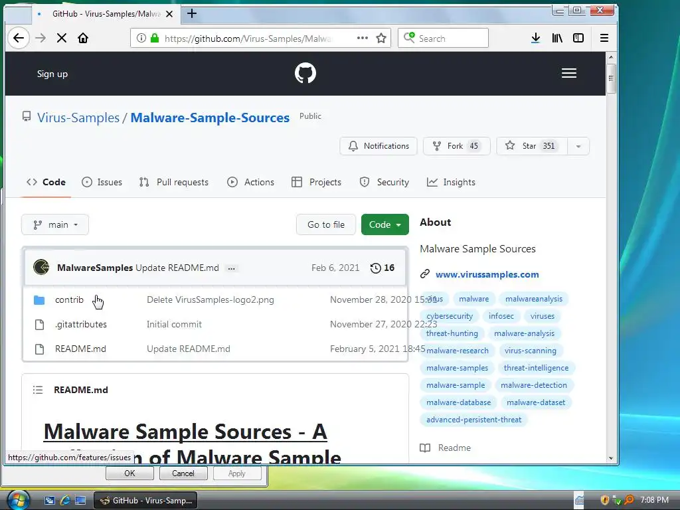Toggle the sidebar panel icon

point(578,38)
